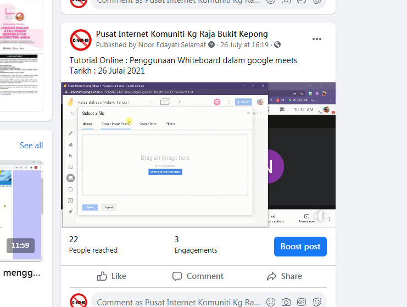Screen dimensions: 407x307
Task: Open the 26 July at 16:19 timestamp
Action: coord(244,44)
